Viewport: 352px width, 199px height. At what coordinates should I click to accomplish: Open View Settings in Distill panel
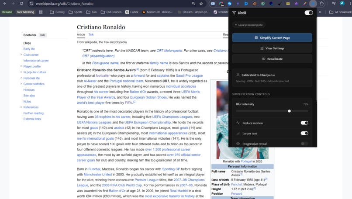pos(272,48)
